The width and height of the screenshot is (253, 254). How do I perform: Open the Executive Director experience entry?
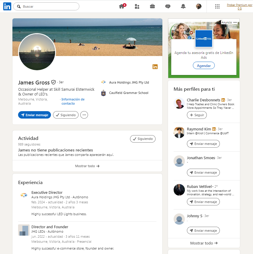pyautogui.click(x=47, y=192)
